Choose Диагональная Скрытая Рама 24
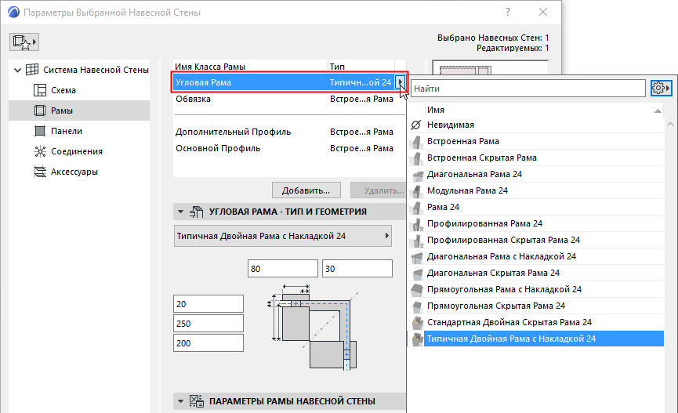This screenshot has height=413, width=678. pos(535,273)
